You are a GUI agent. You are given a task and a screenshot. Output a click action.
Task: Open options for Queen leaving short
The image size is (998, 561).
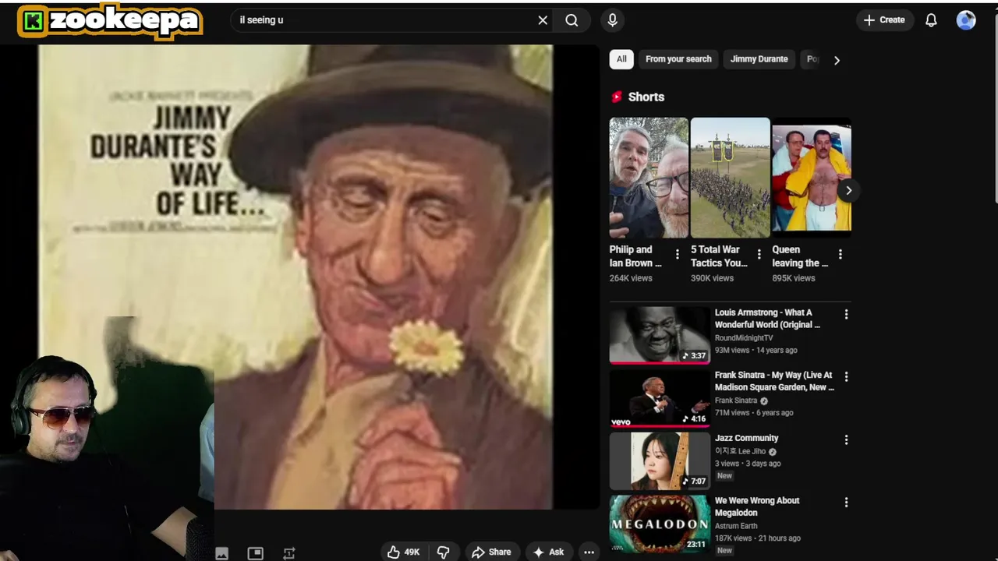pyautogui.click(x=840, y=254)
